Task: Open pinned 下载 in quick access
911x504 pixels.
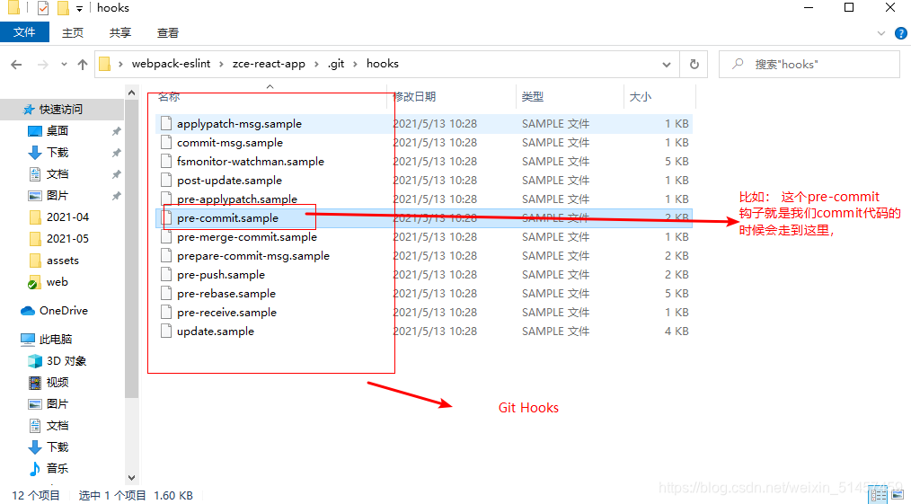Action: pyautogui.click(x=57, y=152)
